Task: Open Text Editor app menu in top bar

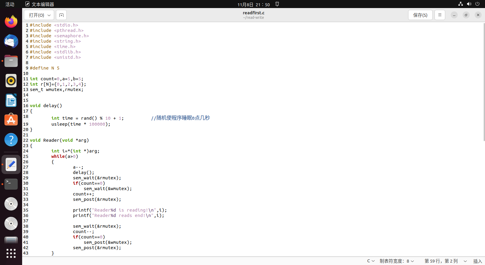Action: (40, 4)
